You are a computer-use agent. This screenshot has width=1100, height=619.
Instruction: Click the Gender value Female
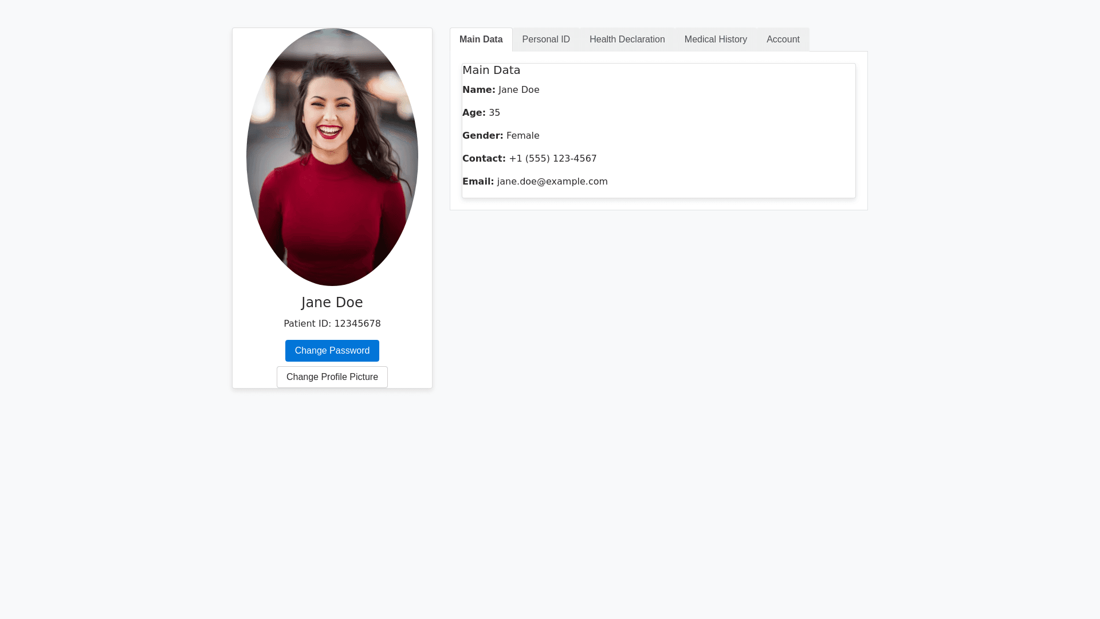tap(522, 136)
